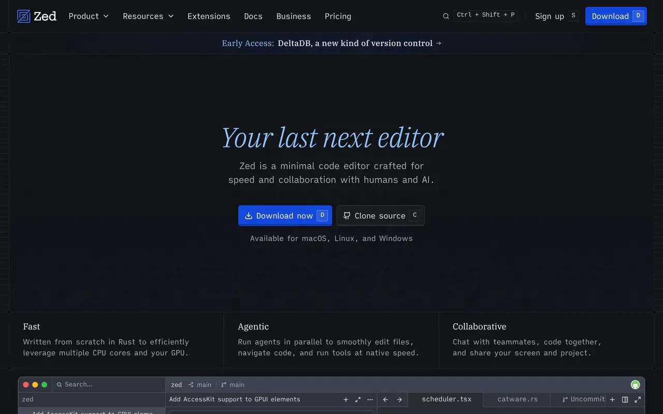This screenshot has width=663, height=414.
Task: Click the first main branch label in title bar
Action: click(200, 385)
